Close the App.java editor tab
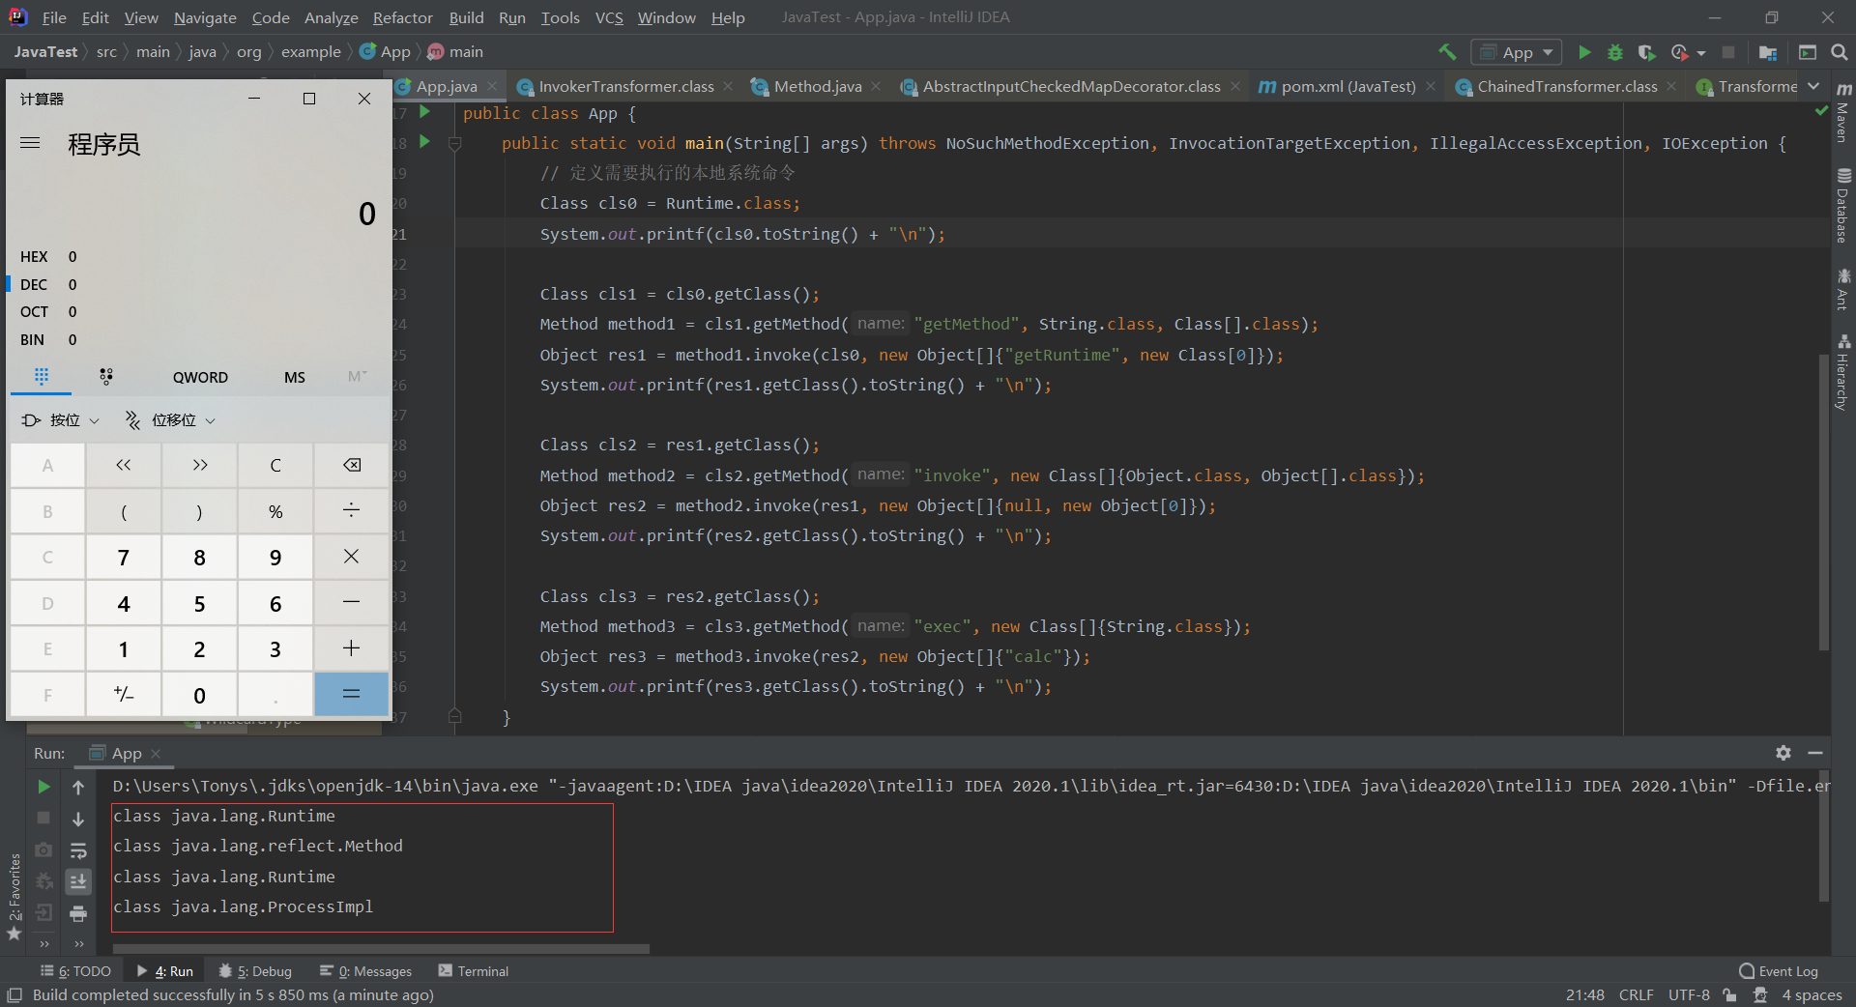The image size is (1856, 1007). [x=492, y=86]
